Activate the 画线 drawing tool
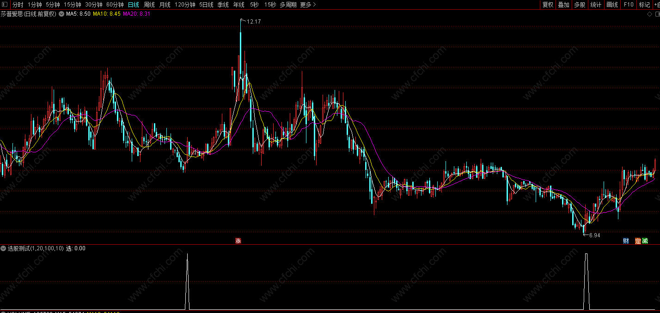The width and height of the screenshot is (660, 313). pos(612,5)
